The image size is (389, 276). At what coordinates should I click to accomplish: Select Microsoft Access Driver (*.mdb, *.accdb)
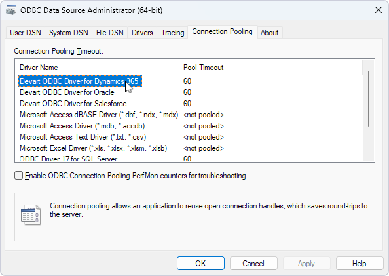[82, 126]
